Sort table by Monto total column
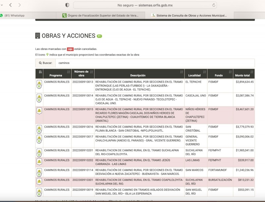The width and height of the screenshot is (265, 202). pyautogui.click(x=244, y=74)
